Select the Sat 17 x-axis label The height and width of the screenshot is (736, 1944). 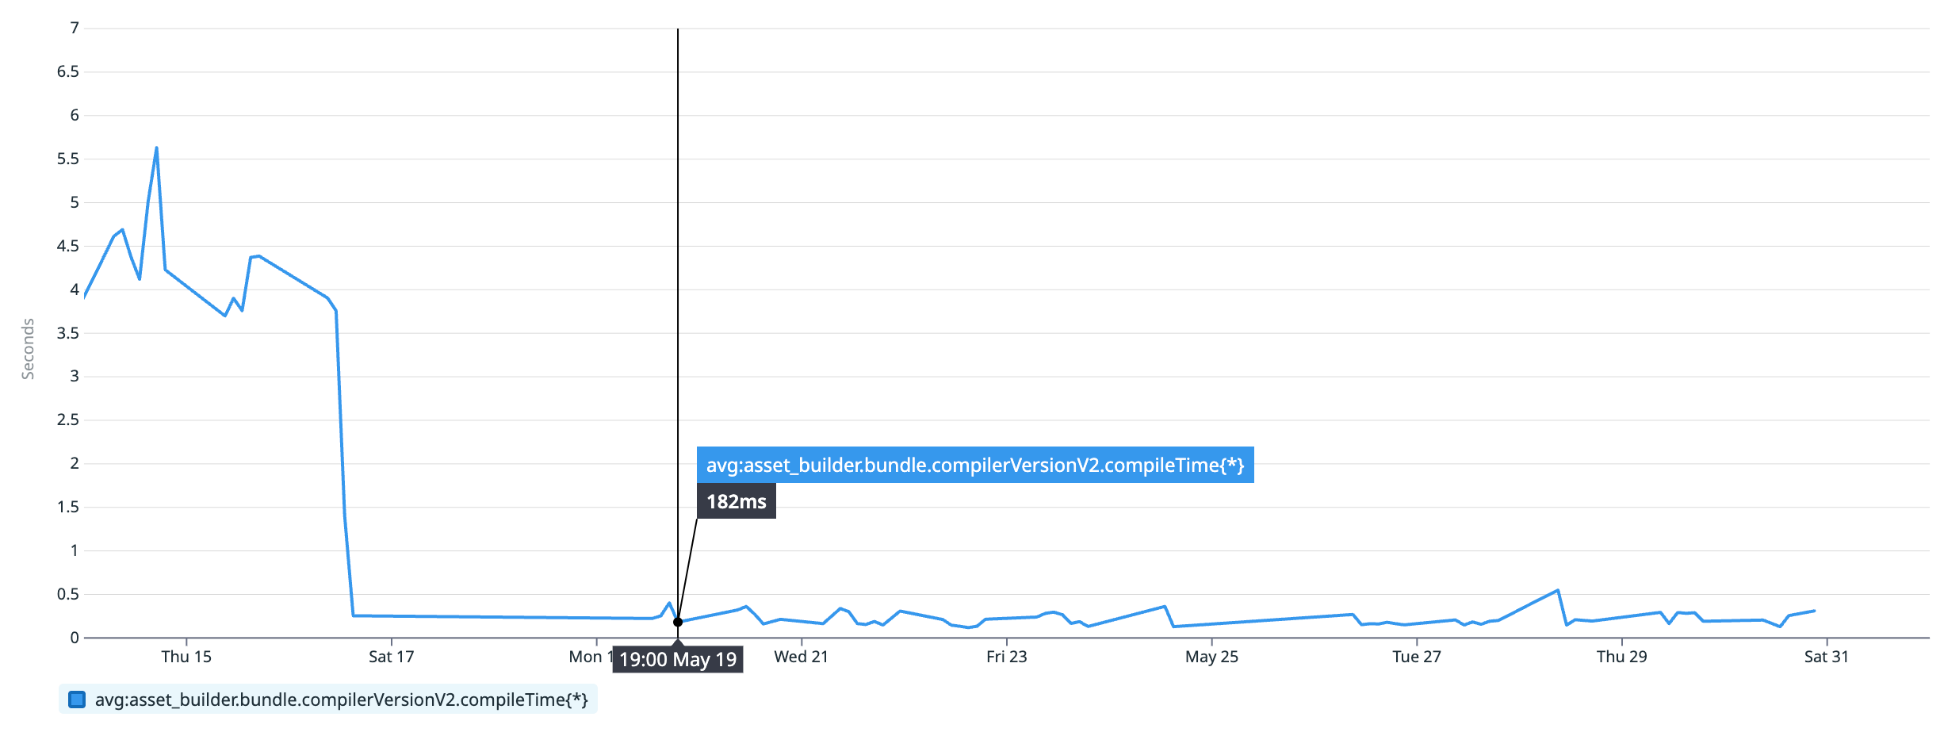(392, 657)
